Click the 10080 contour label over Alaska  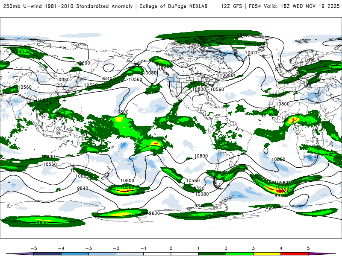150,73
